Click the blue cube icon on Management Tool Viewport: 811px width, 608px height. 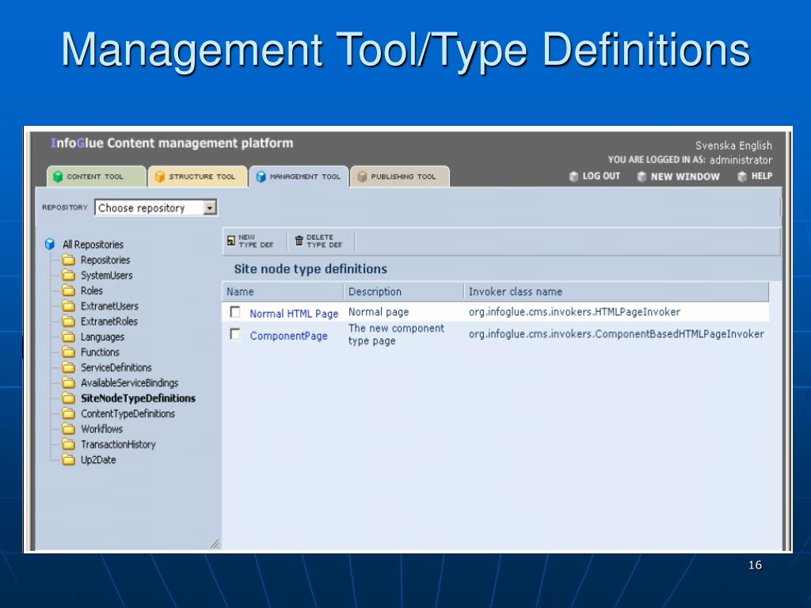click(261, 177)
